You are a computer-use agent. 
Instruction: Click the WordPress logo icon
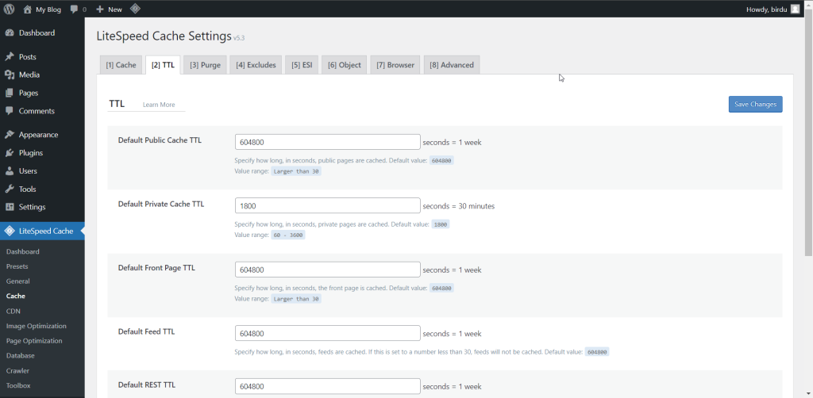click(9, 9)
